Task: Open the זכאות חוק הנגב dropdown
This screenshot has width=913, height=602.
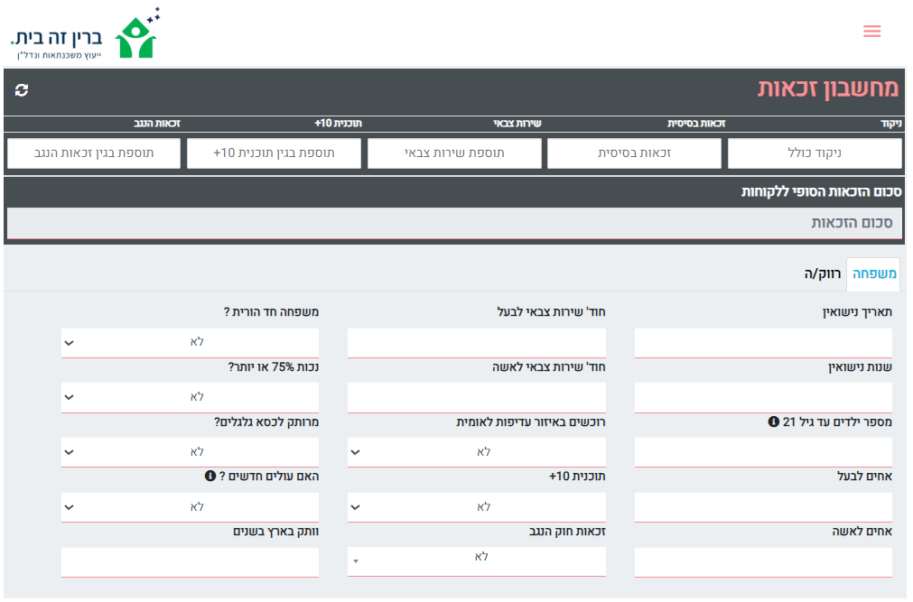Action: (476, 560)
